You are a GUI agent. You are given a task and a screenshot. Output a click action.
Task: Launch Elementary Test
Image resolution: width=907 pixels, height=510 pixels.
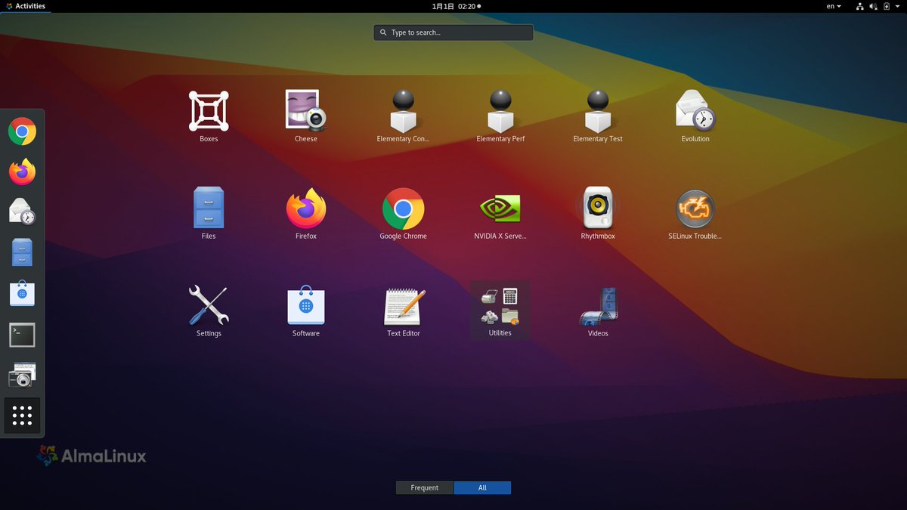(598, 116)
